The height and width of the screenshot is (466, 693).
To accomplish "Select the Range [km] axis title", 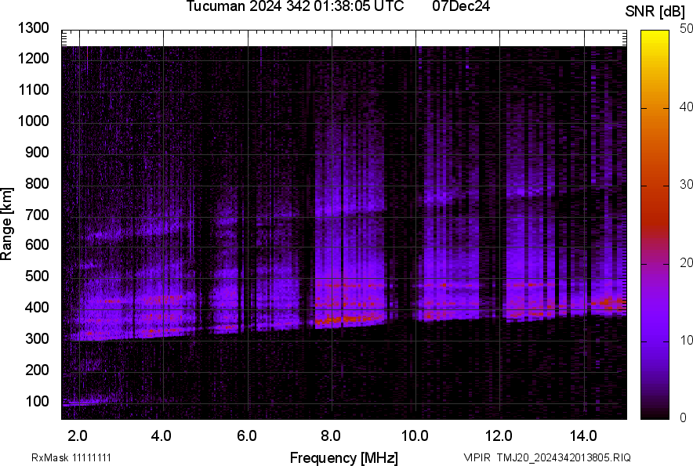I will pos(7,224).
